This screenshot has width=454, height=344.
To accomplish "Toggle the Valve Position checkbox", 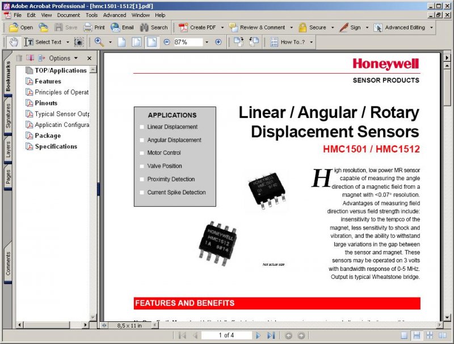I will (x=142, y=166).
